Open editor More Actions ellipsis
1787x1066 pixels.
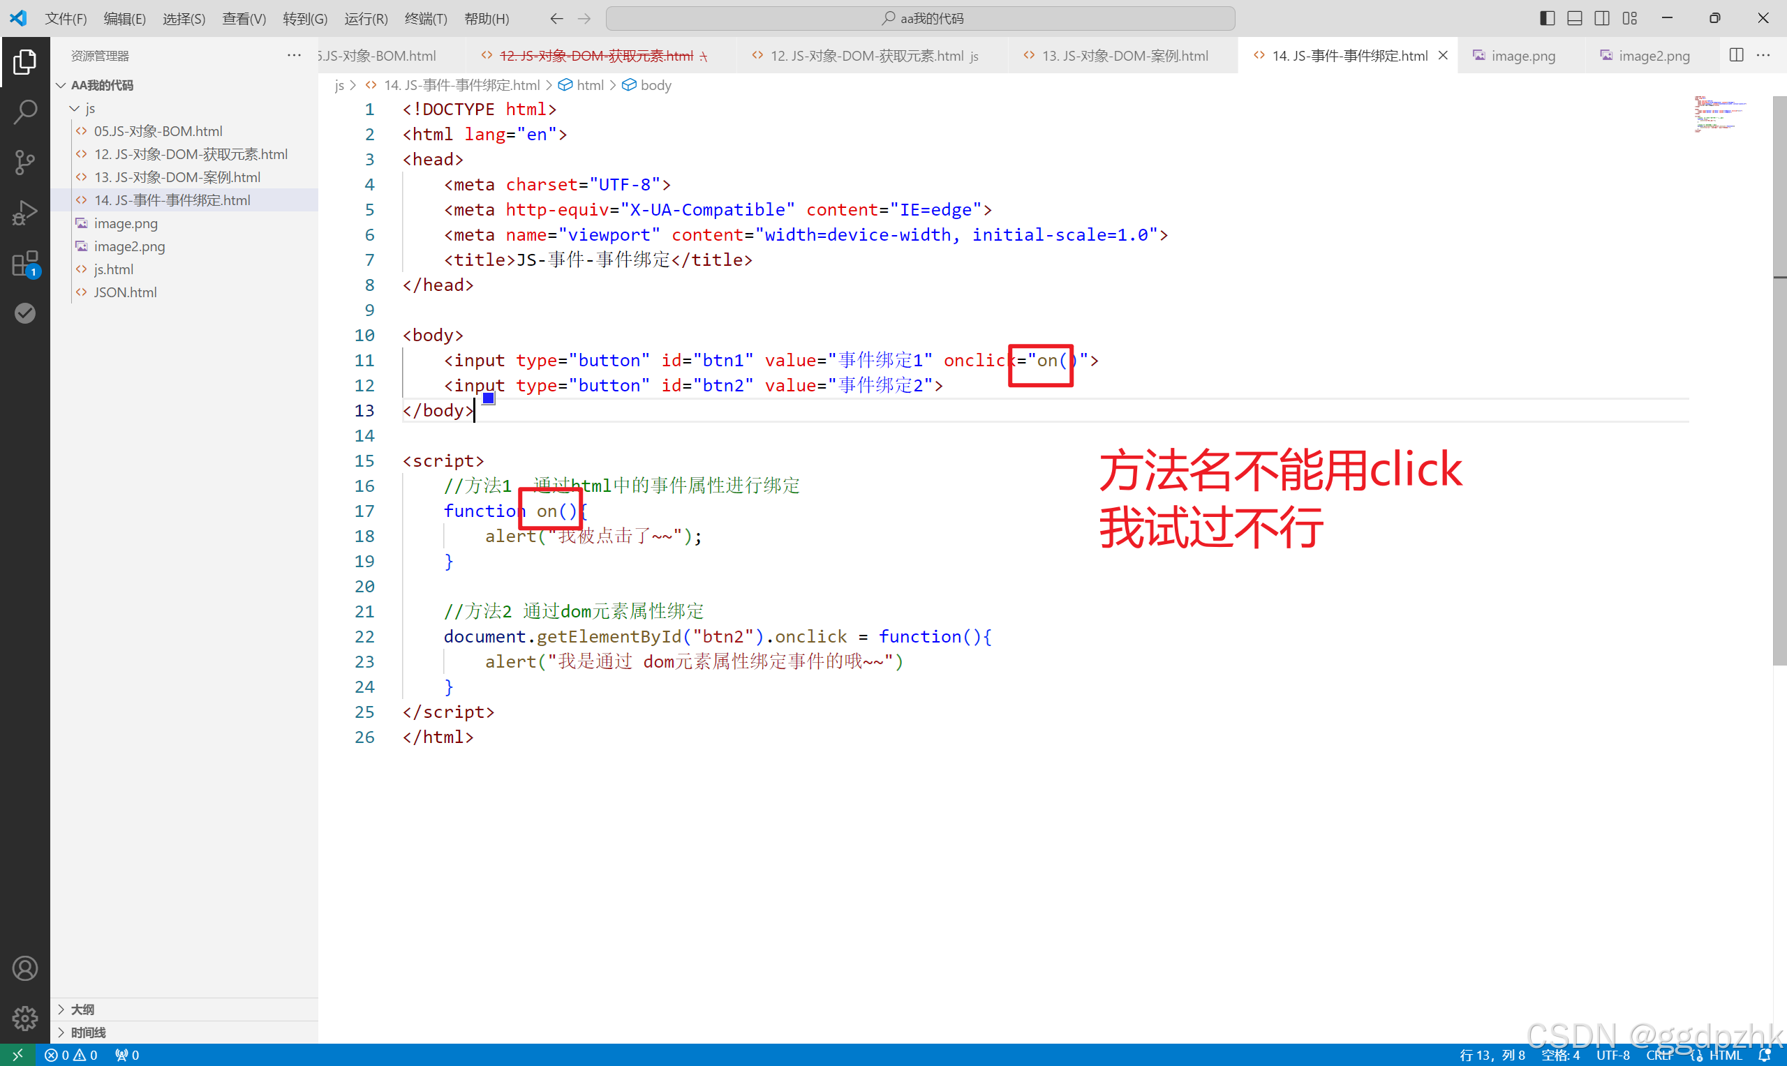1763,55
